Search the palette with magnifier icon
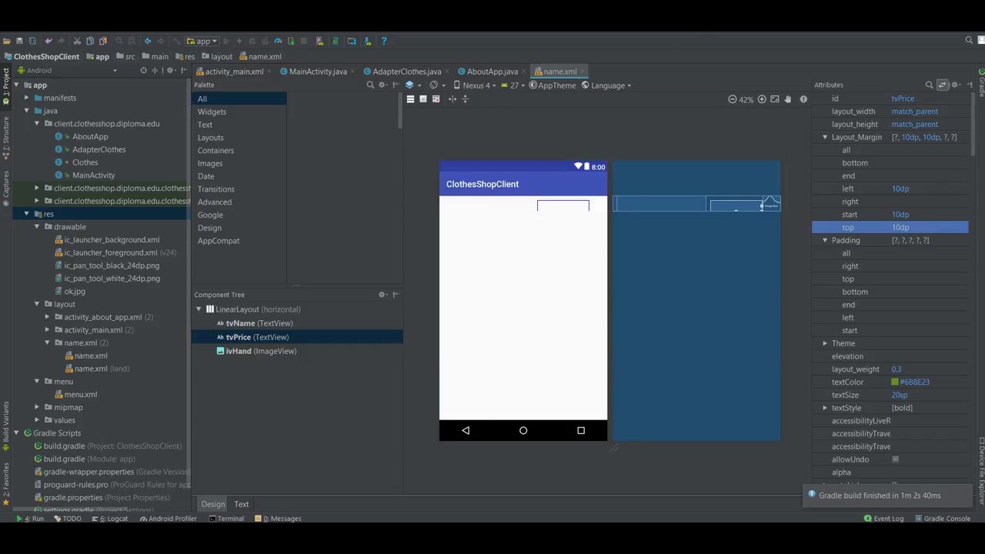This screenshot has width=985, height=554. (x=370, y=85)
